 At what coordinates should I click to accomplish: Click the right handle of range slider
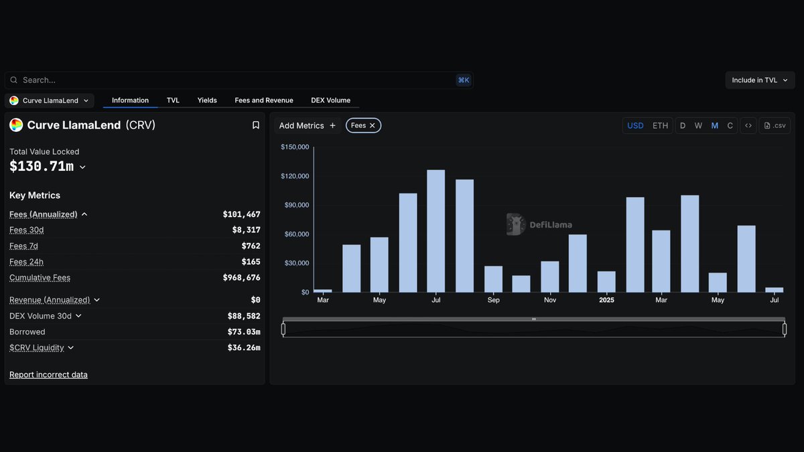pyautogui.click(x=785, y=329)
